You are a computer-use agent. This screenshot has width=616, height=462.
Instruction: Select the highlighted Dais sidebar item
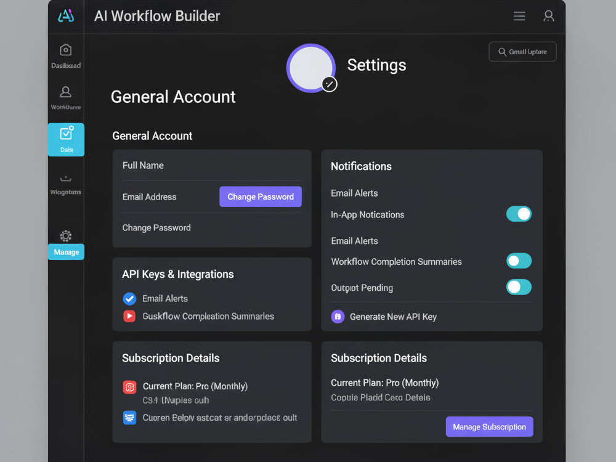coord(66,139)
